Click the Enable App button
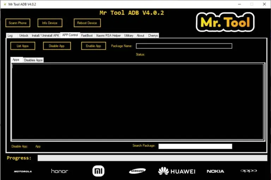271x180 pixels. coord(94,46)
